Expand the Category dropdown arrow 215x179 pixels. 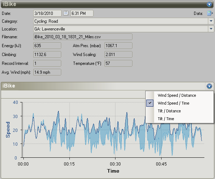pyautogui.click(x=211, y=21)
